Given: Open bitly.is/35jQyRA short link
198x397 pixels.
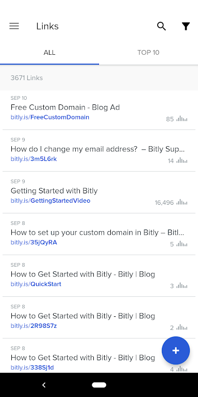Looking at the screenshot, I should tap(34, 242).
